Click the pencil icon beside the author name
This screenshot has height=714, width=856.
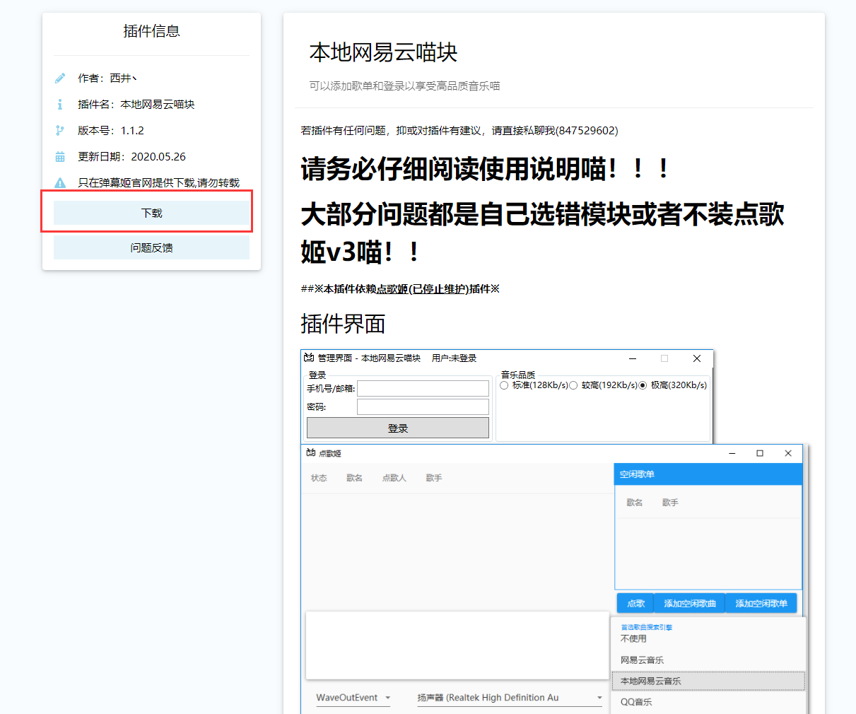click(x=60, y=78)
